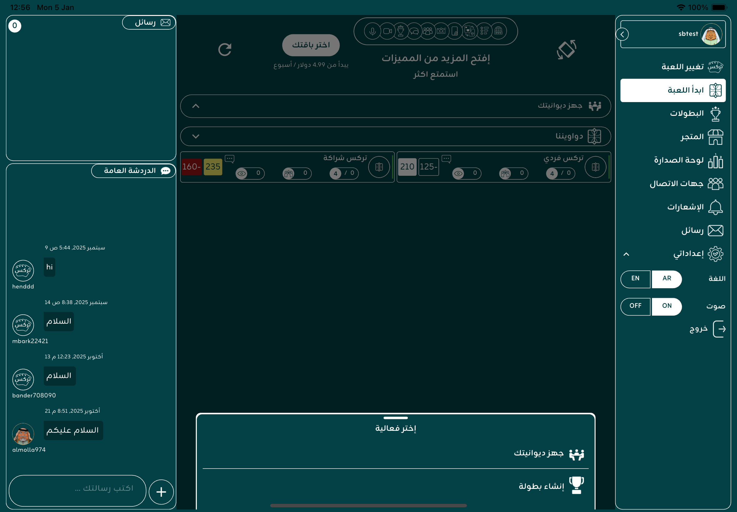Expand the دواويننا section chevron
Image resolution: width=737 pixels, height=512 pixels.
click(196, 136)
